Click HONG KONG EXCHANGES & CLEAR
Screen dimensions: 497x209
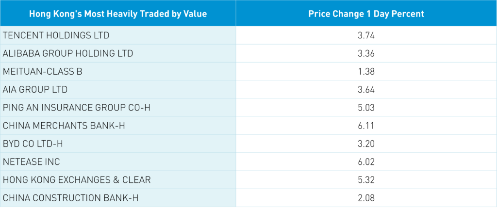pyautogui.click(x=77, y=180)
